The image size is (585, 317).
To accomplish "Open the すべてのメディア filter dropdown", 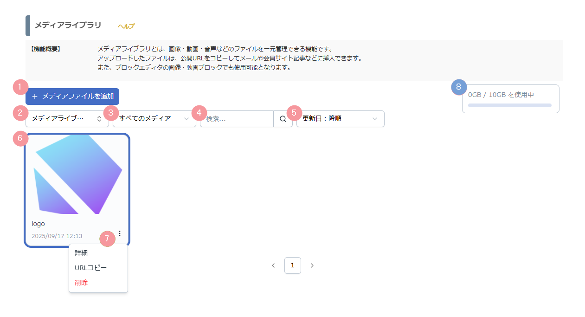I will point(154,119).
